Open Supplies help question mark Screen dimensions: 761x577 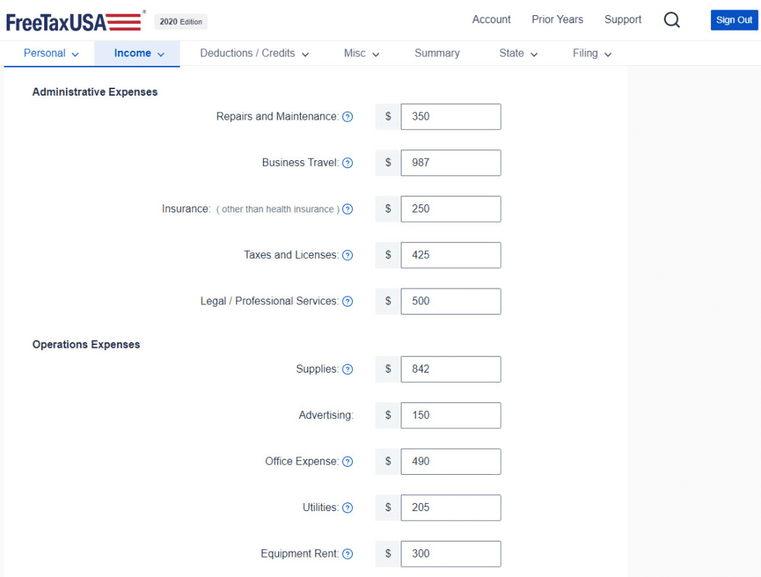click(347, 369)
